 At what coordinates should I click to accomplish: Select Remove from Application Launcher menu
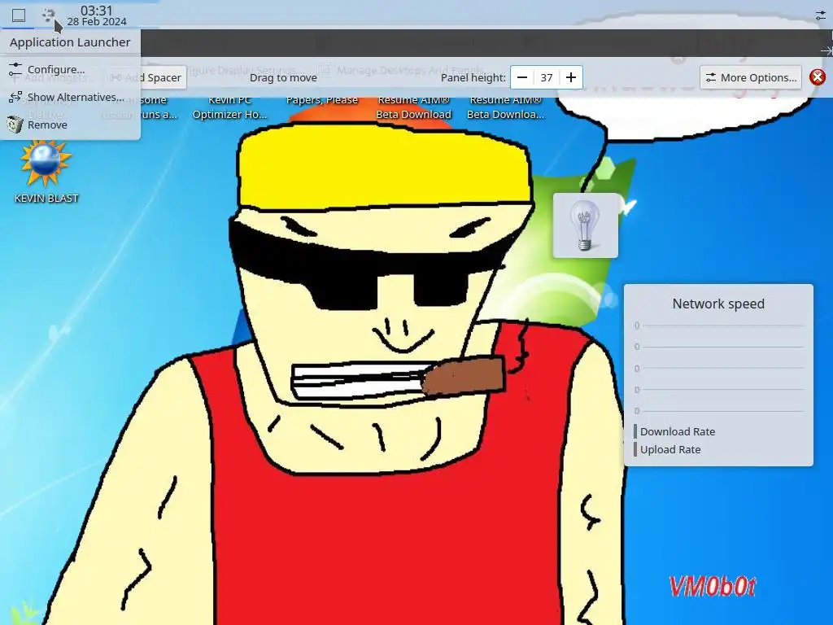[x=70, y=125]
